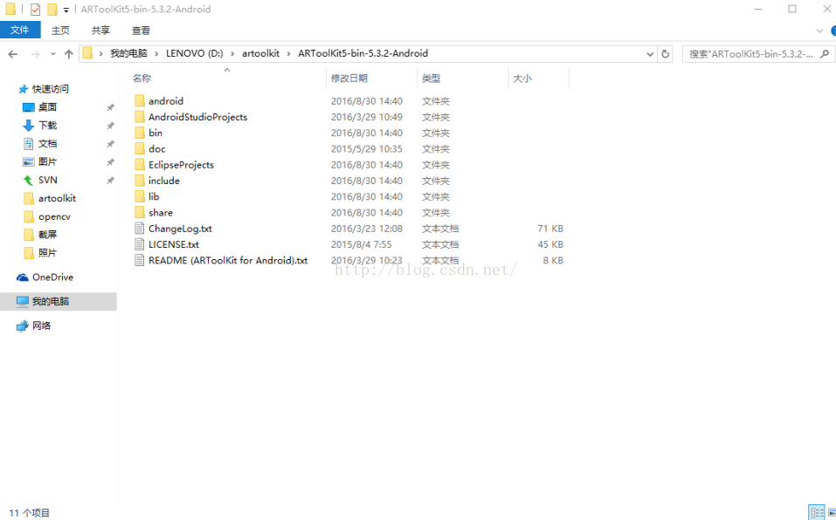The image size is (836, 520).
Task: Select README (ARToolKit for Android).txt icon
Action: [140, 260]
